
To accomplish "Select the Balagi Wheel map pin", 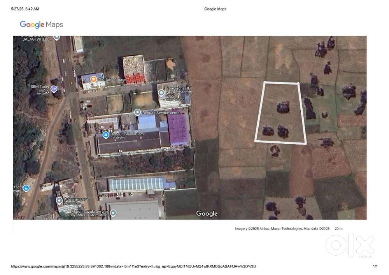I will click(56, 37).
